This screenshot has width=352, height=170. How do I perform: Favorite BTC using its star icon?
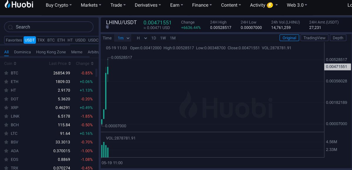click(6, 73)
